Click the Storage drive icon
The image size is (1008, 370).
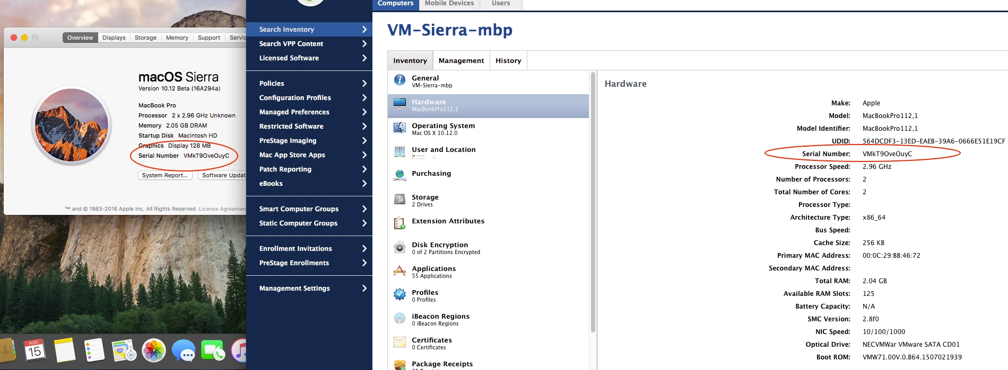pyautogui.click(x=399, y=199)
